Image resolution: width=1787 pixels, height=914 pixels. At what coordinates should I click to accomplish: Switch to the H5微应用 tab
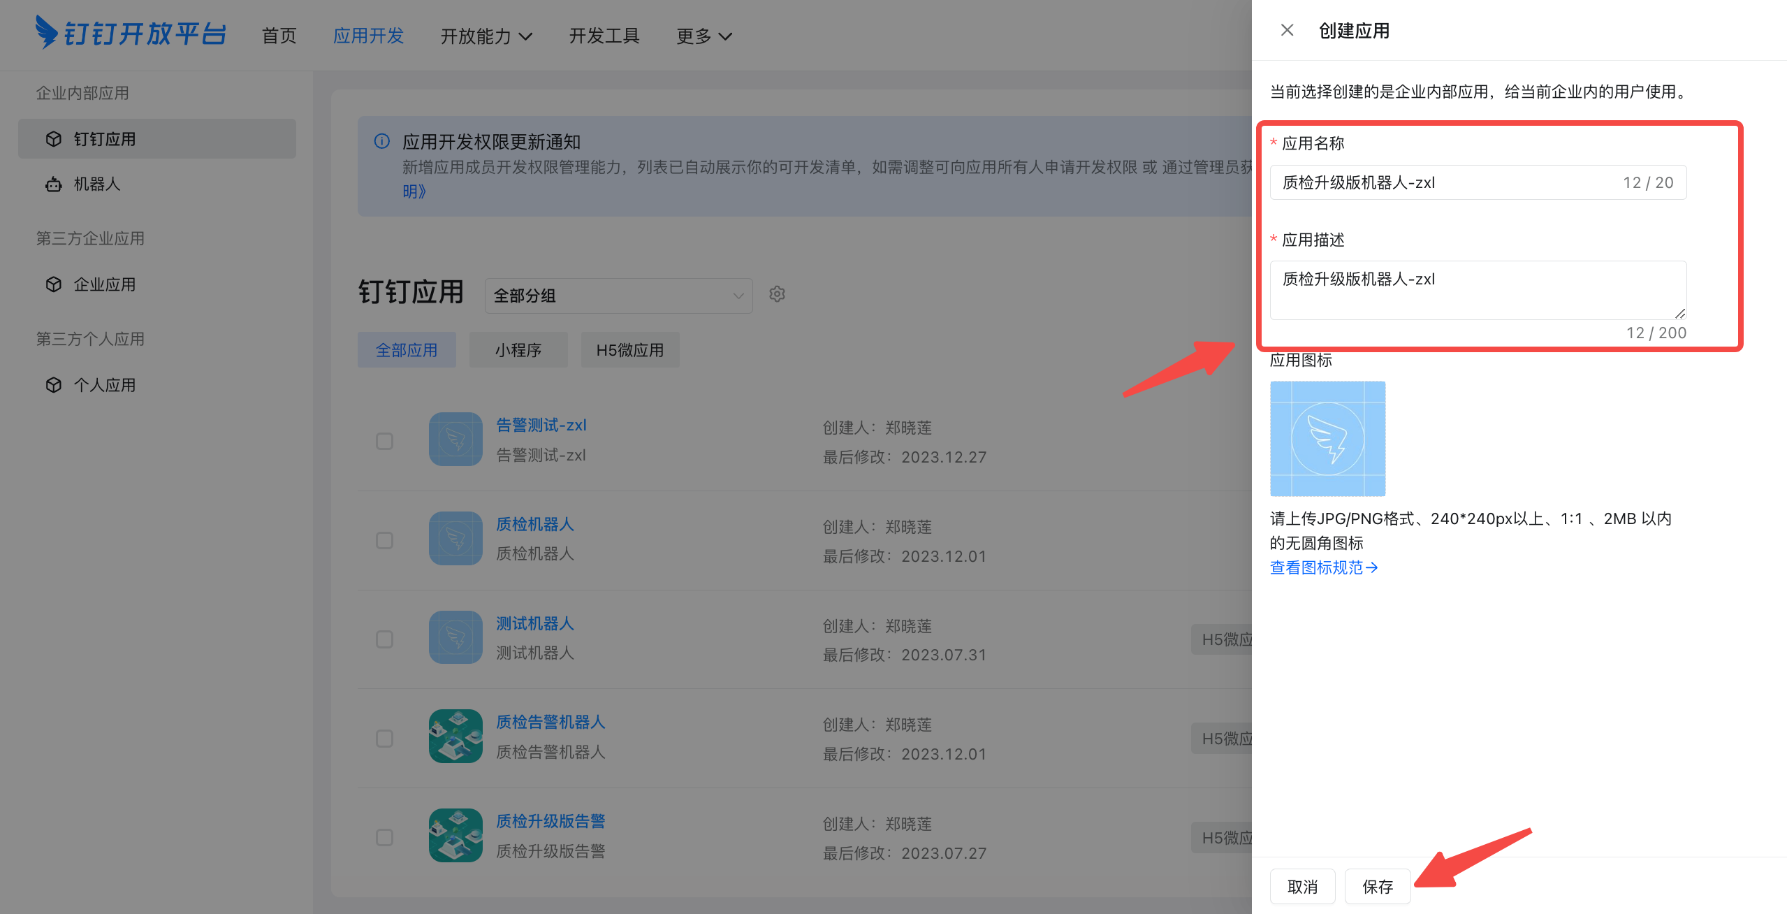click(630, 350)
